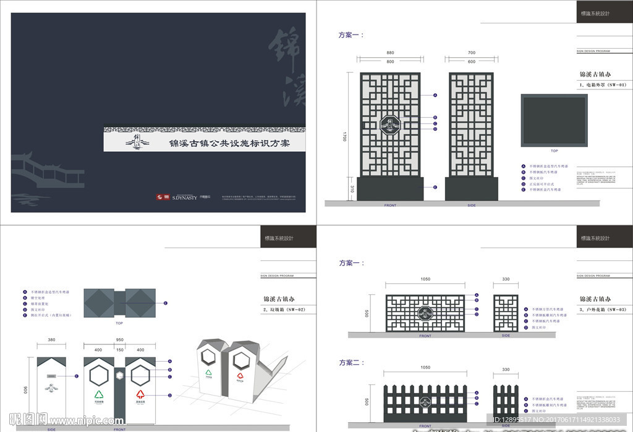This screenshot has width=633, height=432.
Task: Click the red waste symbol on the flat front-view bin
Action: 140,394
